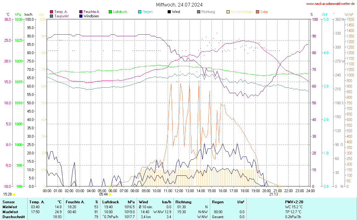Open the www.neckar-odenwald-wetter.de link

click(330, 4)
